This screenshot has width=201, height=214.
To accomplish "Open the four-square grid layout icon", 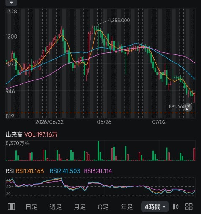I will tap(188, 206).
